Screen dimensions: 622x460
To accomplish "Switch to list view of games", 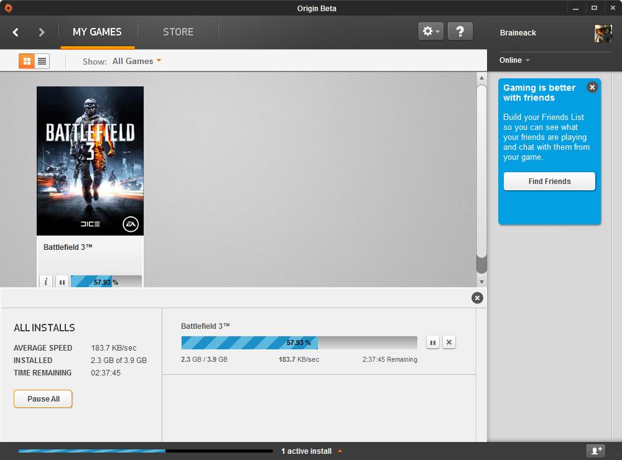I will click(x=42, y=62).
